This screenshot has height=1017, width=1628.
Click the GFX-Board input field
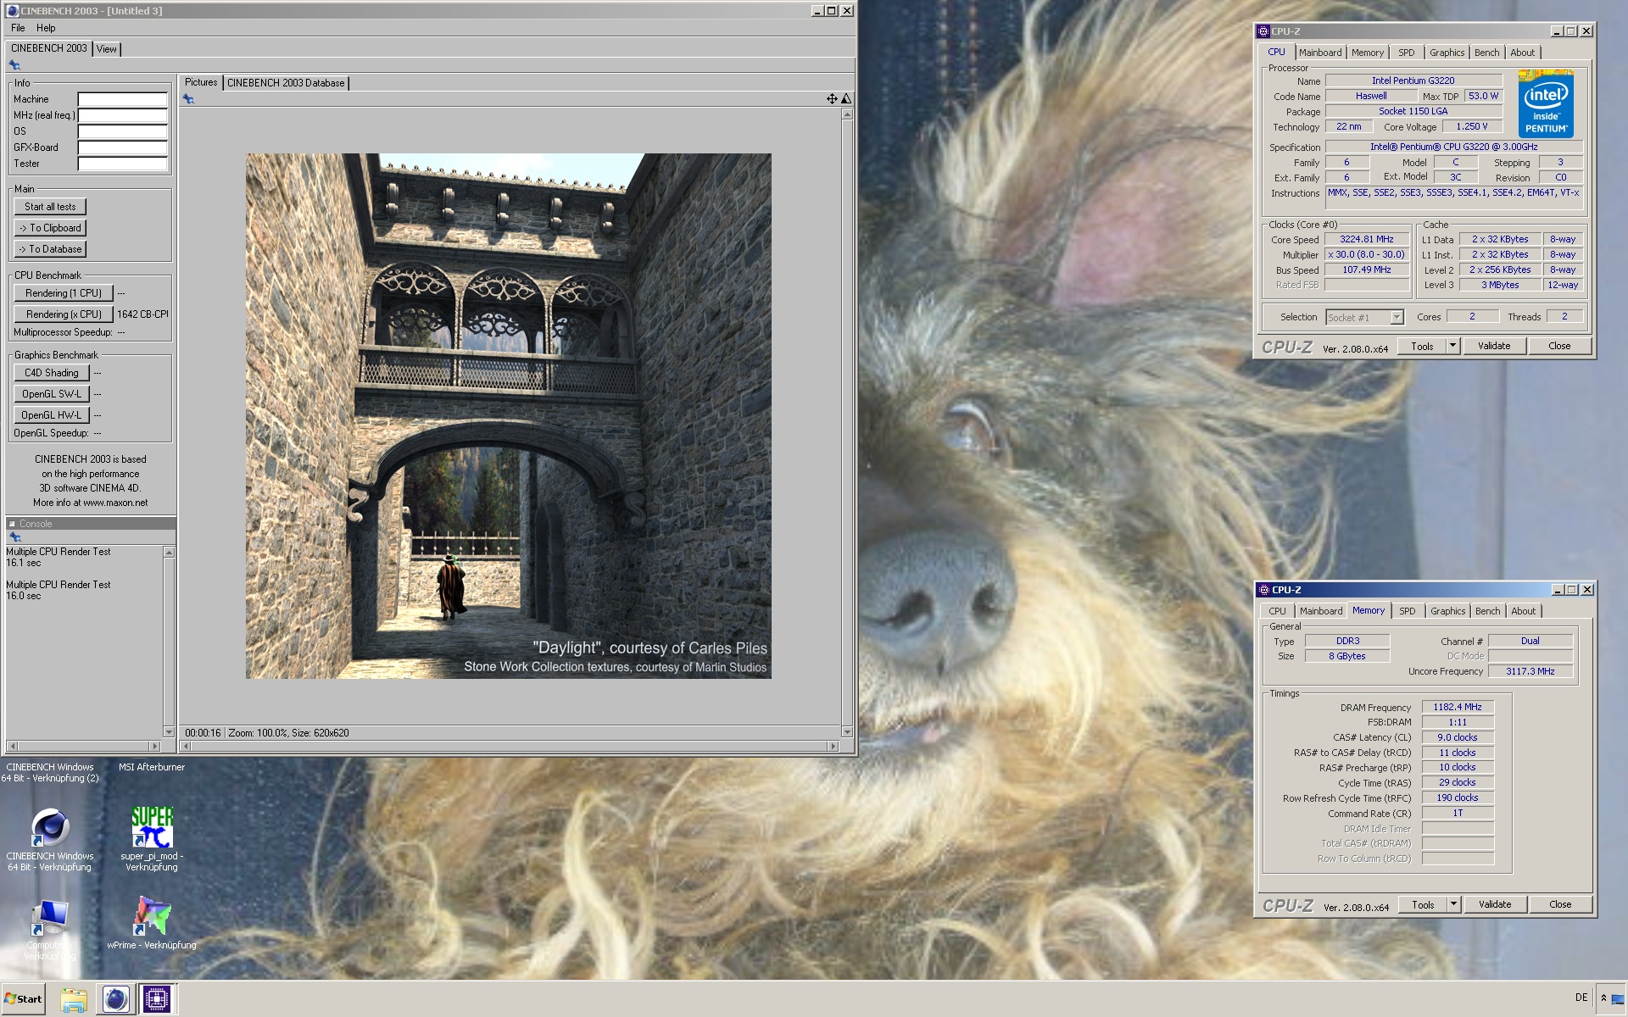coord(123,147)
